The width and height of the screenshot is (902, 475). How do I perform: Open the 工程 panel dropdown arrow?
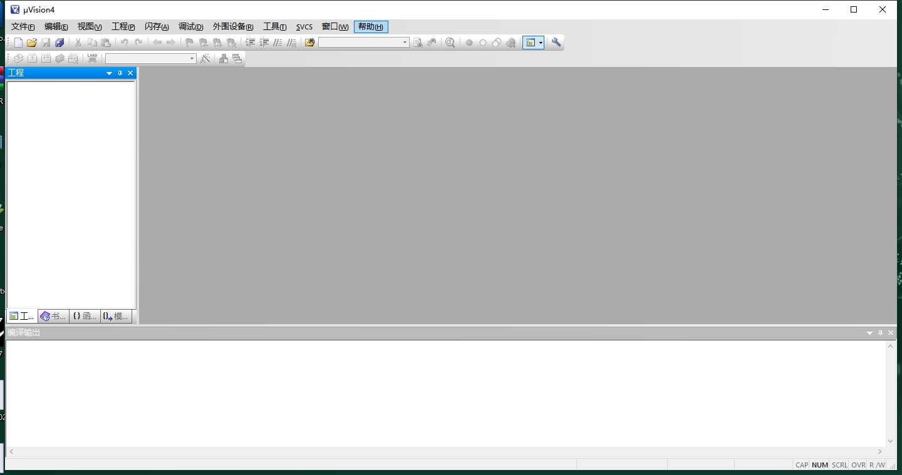click(110, 73)
